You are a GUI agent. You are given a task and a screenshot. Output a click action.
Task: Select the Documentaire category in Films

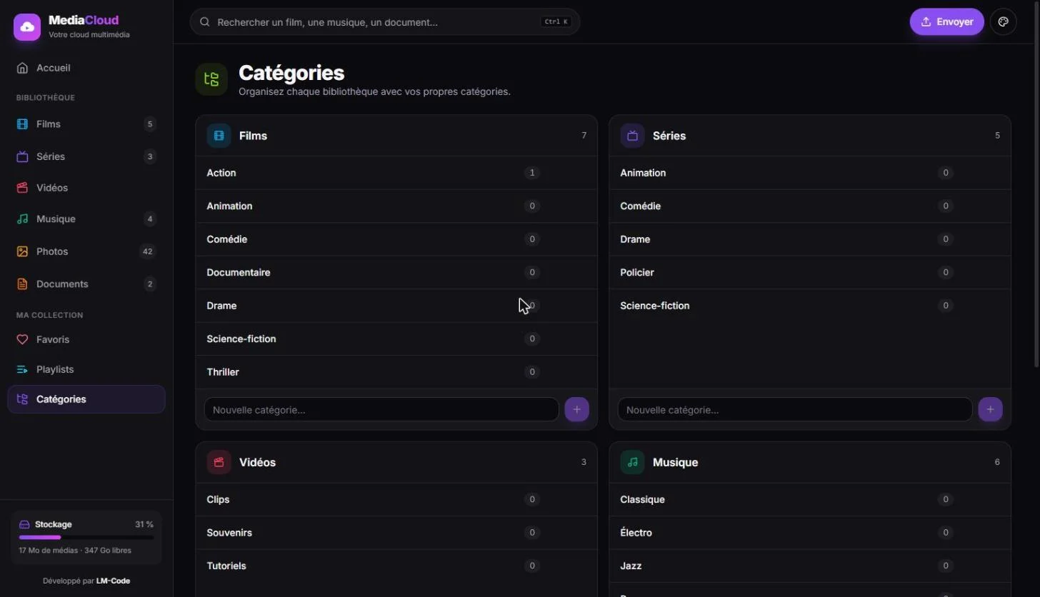tap(396, 272)
